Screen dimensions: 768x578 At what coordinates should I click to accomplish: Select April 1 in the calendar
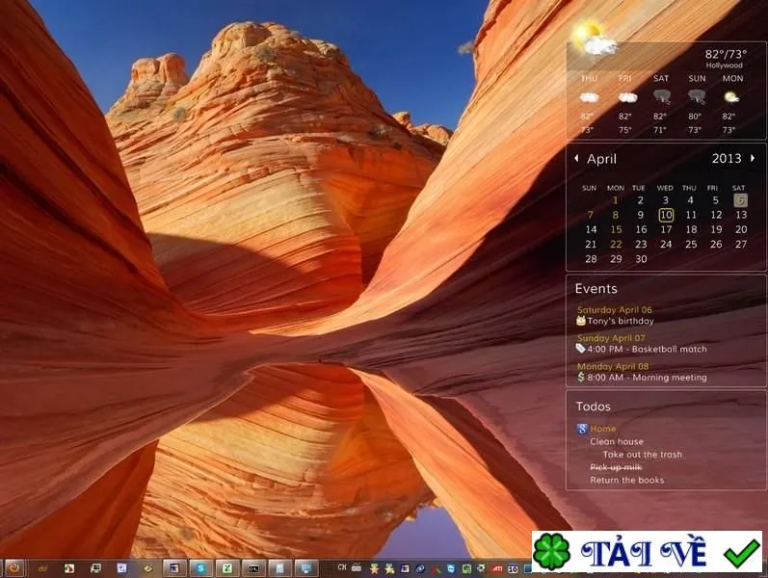coord(616,200)
